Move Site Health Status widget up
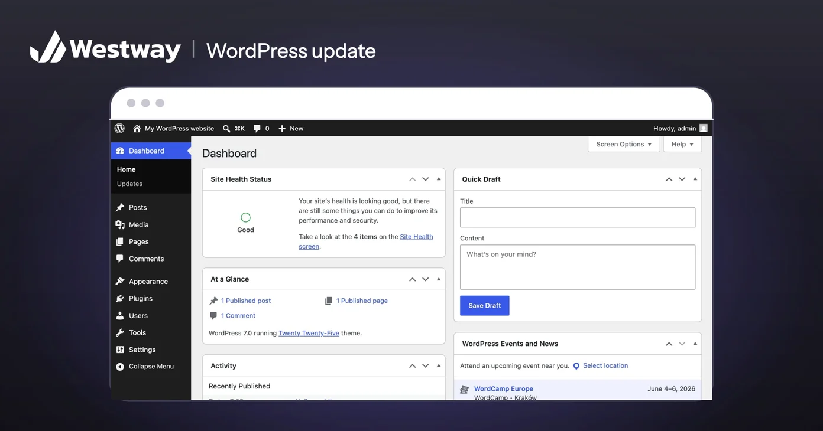This screenshot has width=823, height=431. [x=413, y=179]
